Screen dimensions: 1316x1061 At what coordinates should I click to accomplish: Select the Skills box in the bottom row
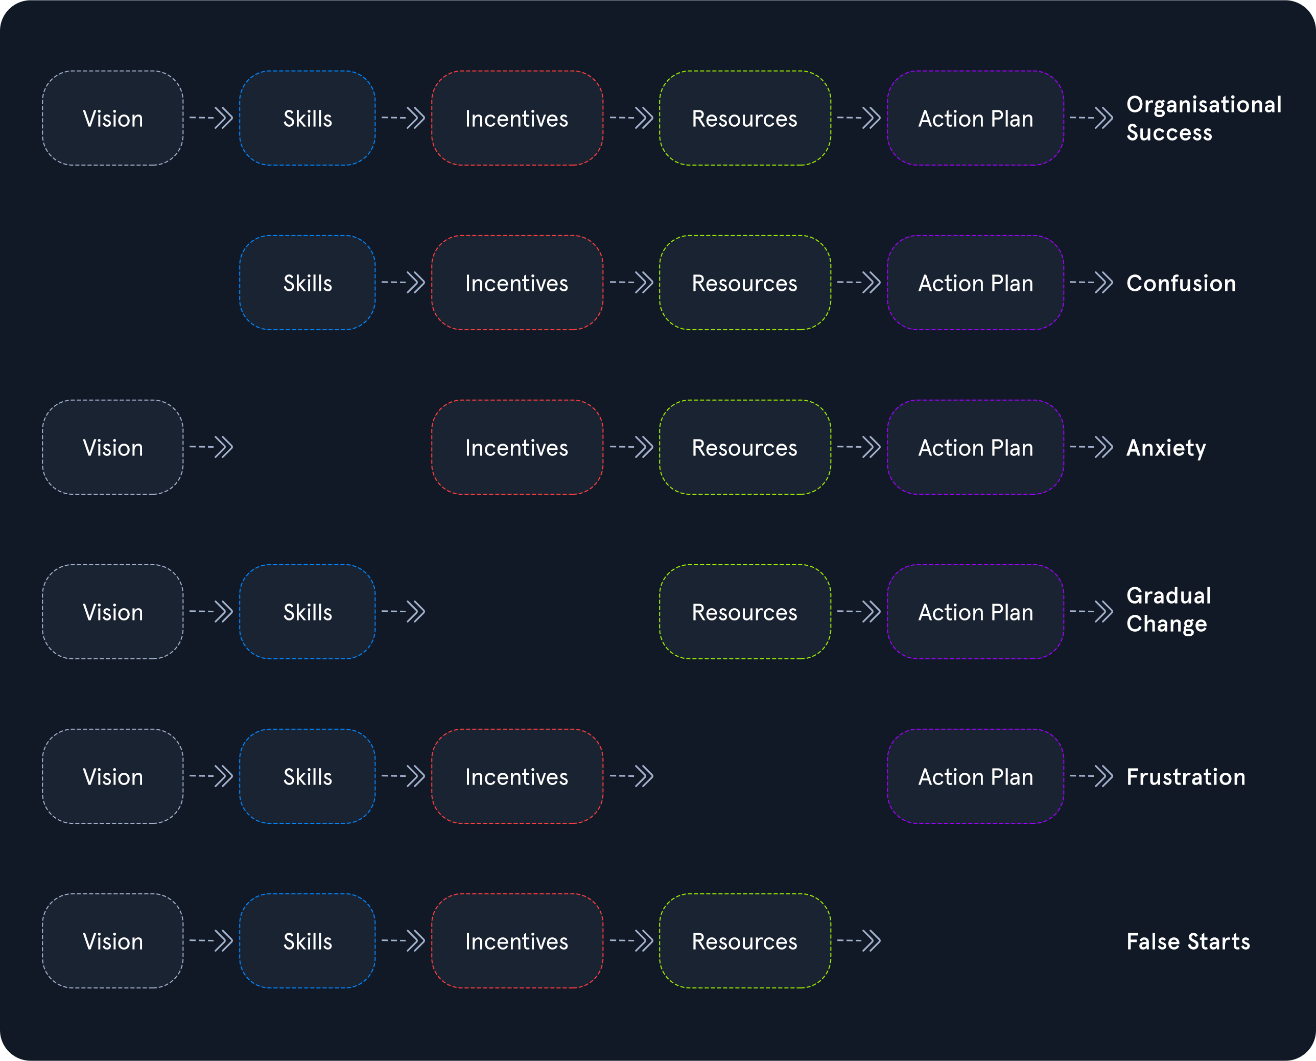[x=308, y=940]
